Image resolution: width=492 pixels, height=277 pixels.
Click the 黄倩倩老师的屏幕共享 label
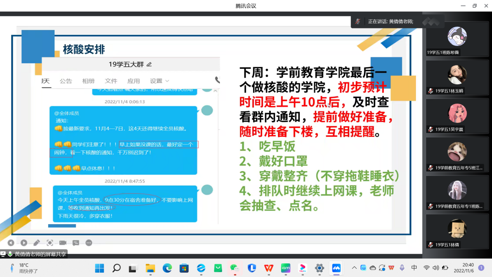coord(40,254)
